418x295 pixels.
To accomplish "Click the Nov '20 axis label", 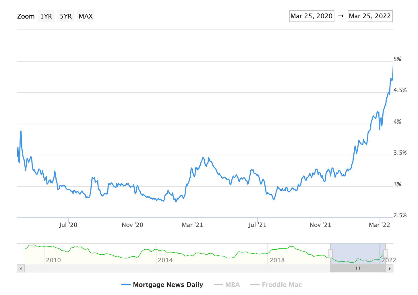I will (x=132, y=225).
